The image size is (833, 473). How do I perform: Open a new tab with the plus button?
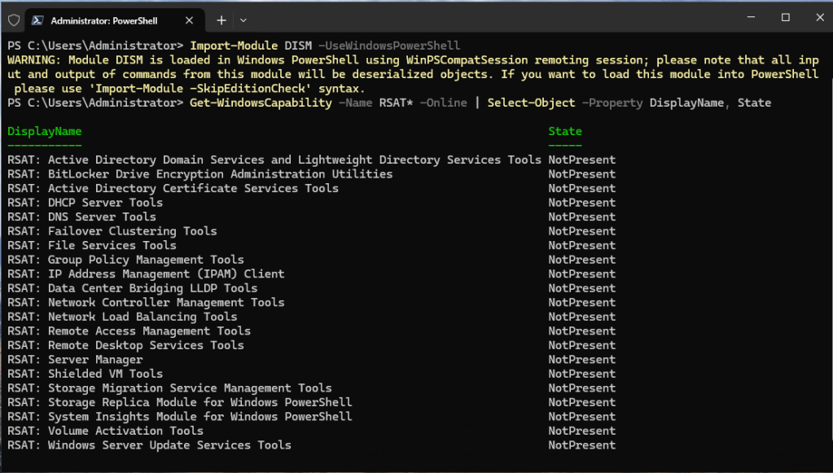(221, 19)
